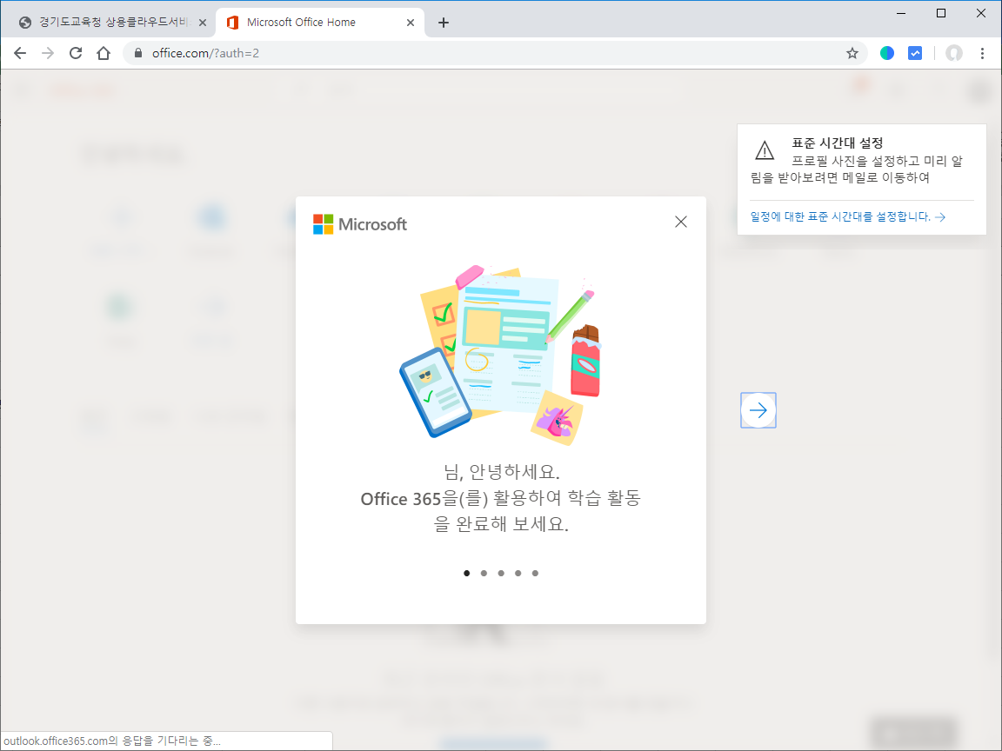Click the Microsoft logo in the dialog
The width and height of the screenshot is (1002, 751).
pyautogui.click(x=360, y=224)
